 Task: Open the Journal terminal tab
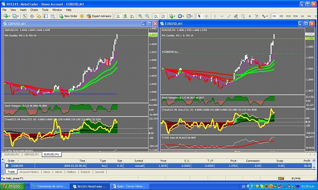click(99, 172)
